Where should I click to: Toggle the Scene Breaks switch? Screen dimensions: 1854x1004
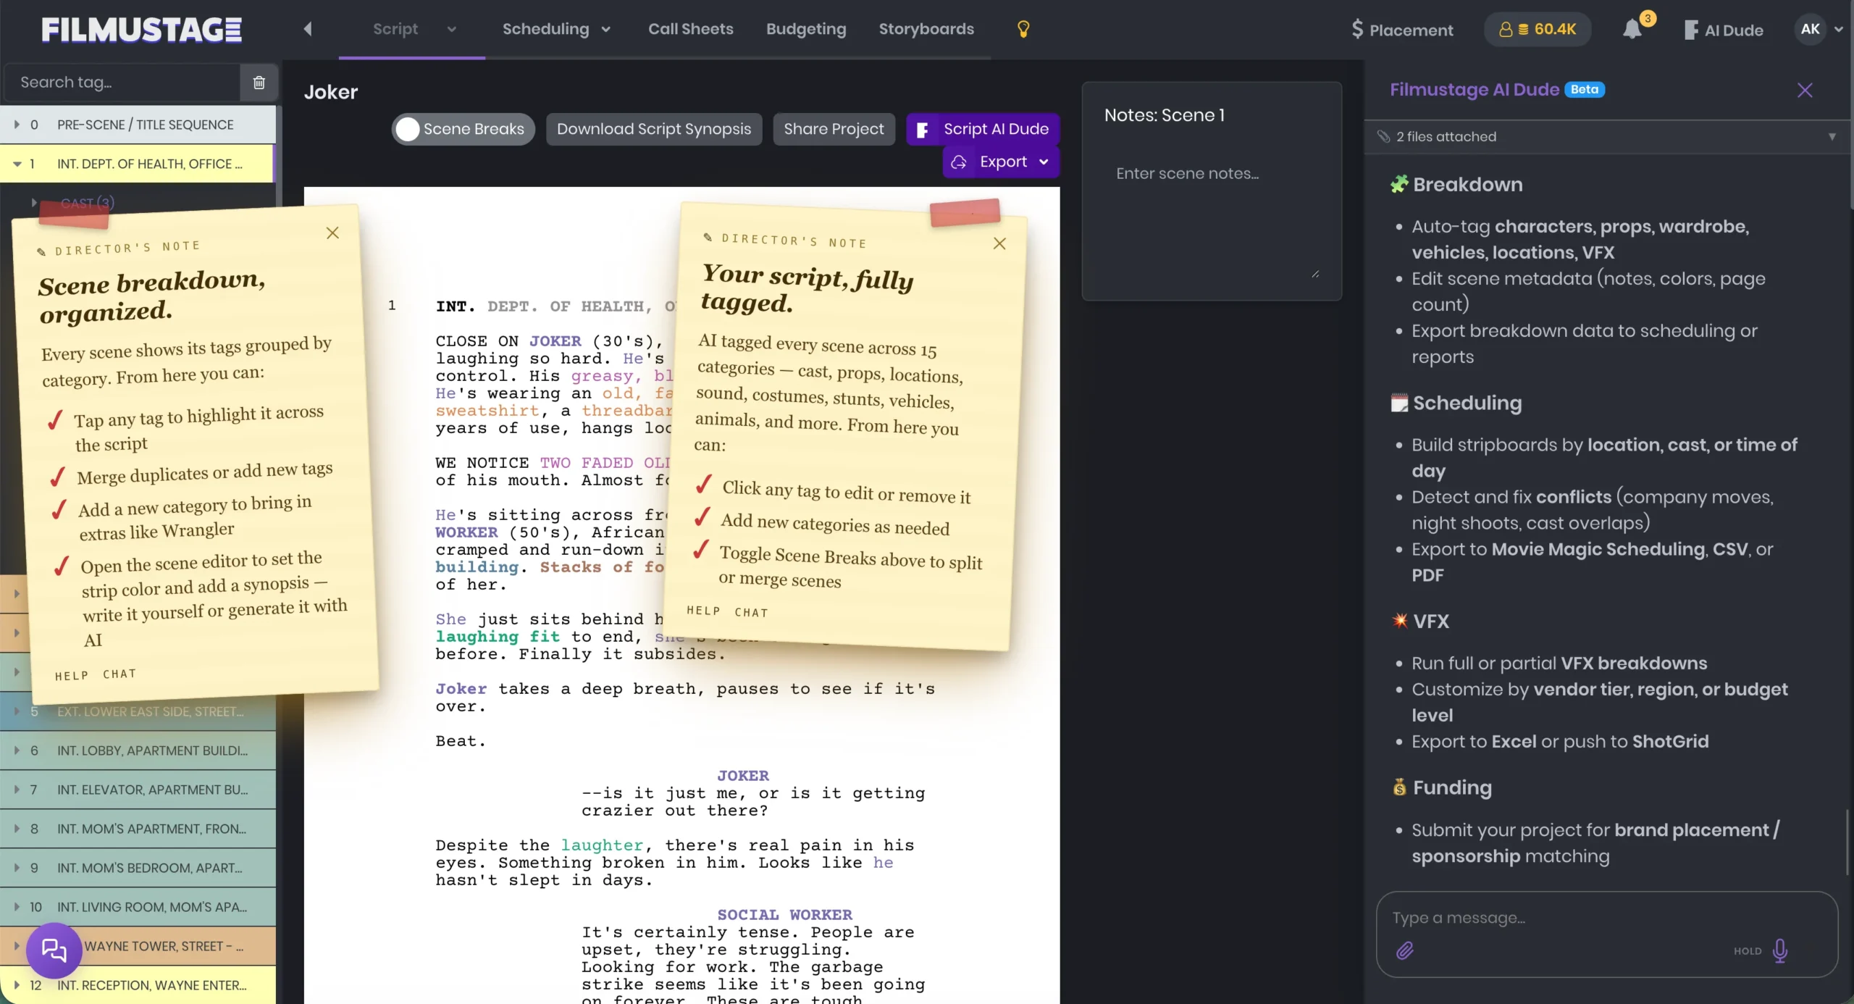(x=463, y=129)
